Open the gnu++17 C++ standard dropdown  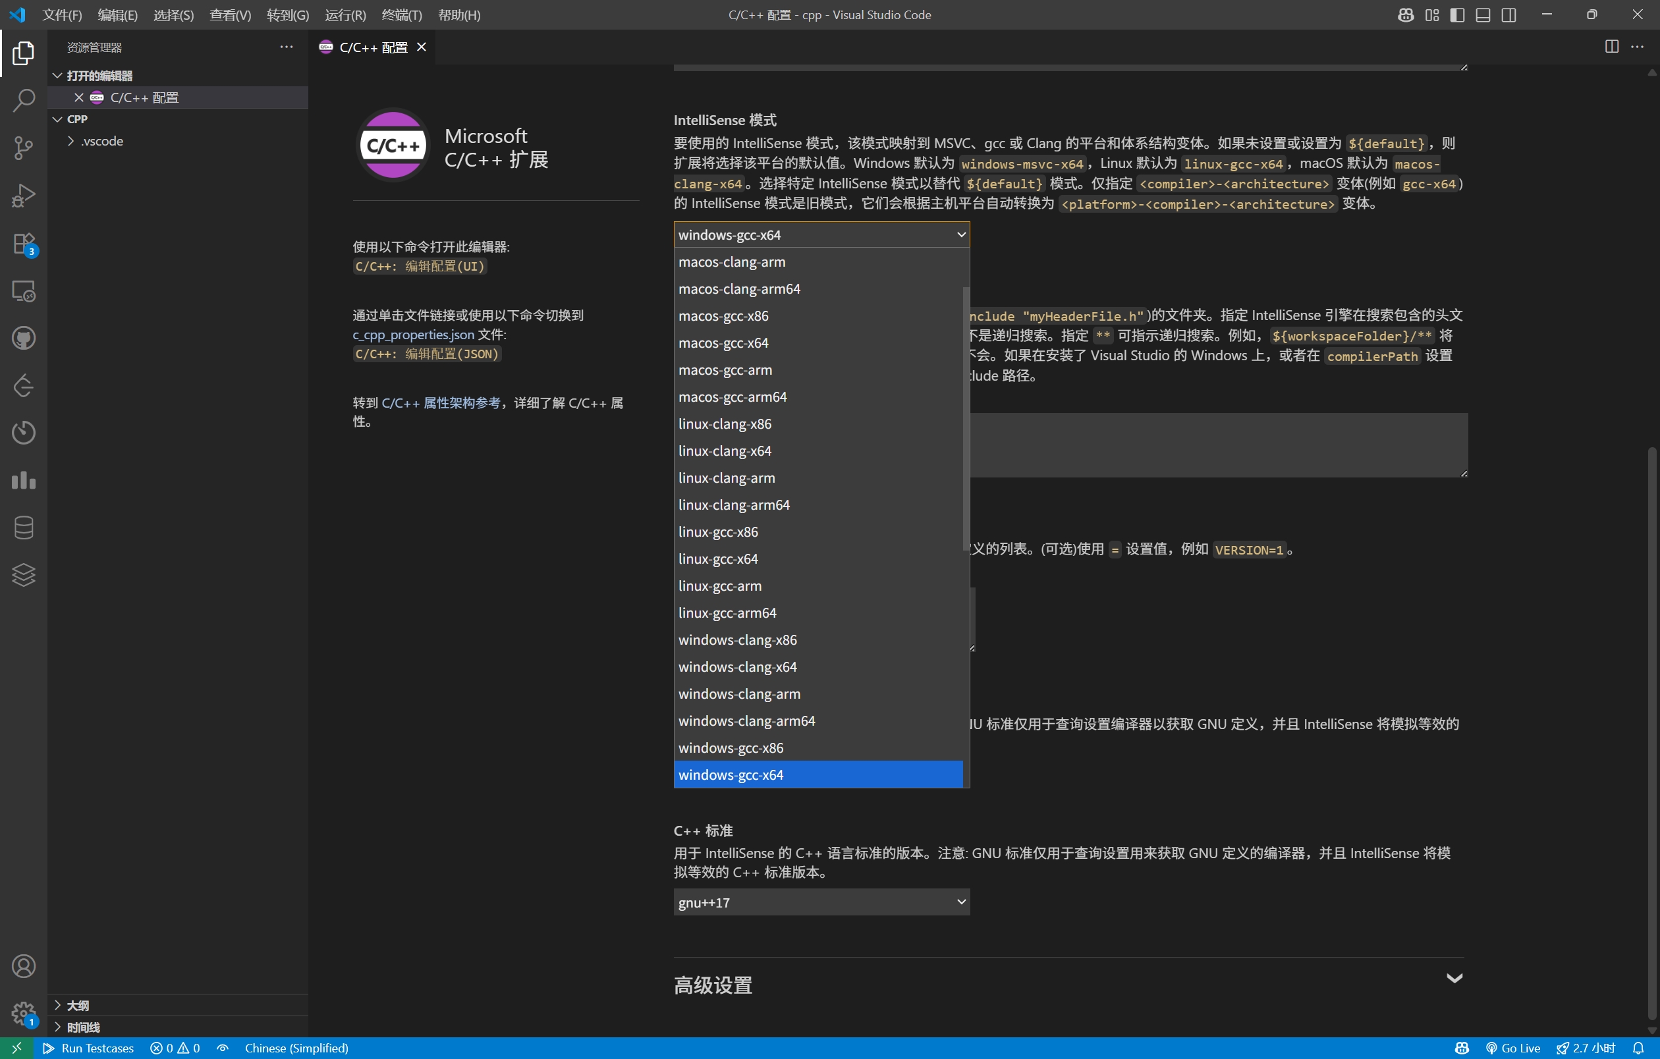[820, 903]
